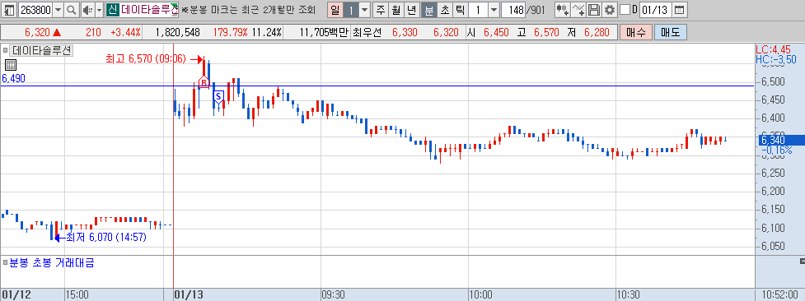Click the stock search magnifier icon

coord(72,9)
